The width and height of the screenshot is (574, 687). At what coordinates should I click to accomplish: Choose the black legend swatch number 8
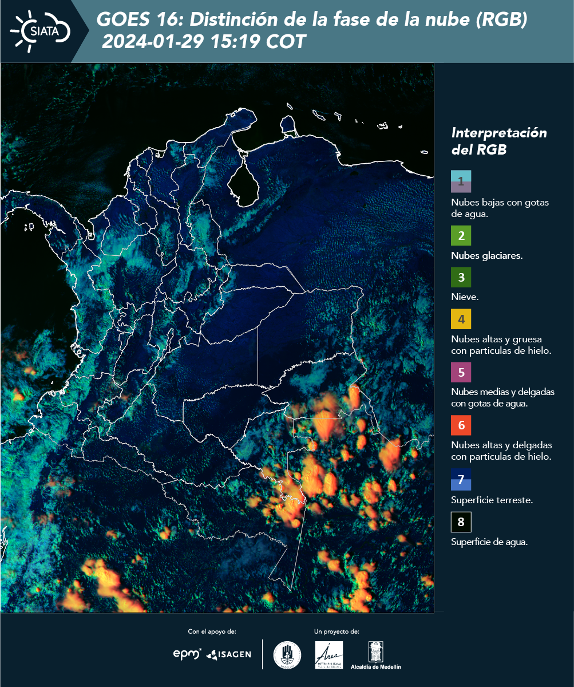[x=461, y=522]
